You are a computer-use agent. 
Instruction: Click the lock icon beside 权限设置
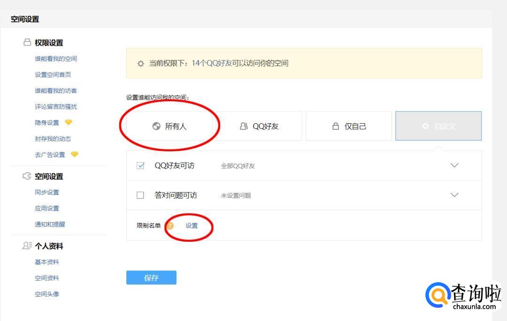click(27, 42)
